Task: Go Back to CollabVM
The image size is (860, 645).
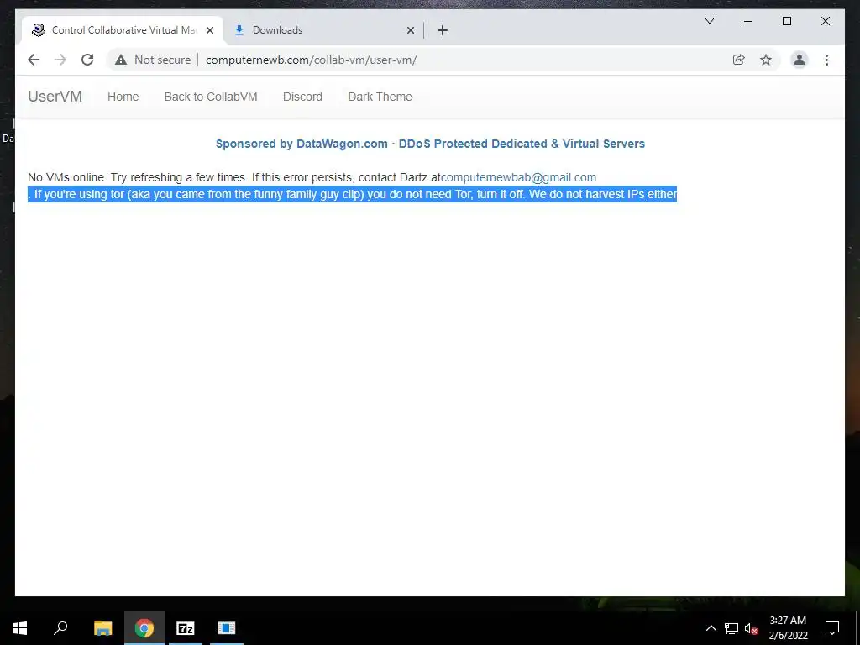Action: 211,97
